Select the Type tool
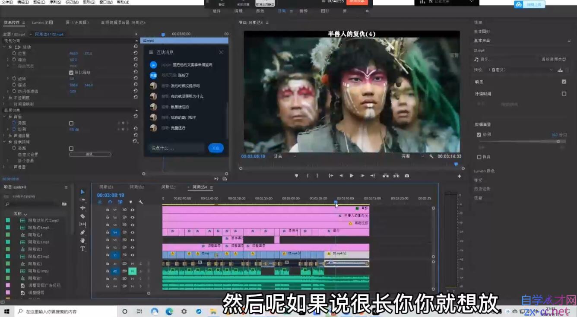Viewport: 577px width, 317px height. pyautogui.click(x=82, y=249)
